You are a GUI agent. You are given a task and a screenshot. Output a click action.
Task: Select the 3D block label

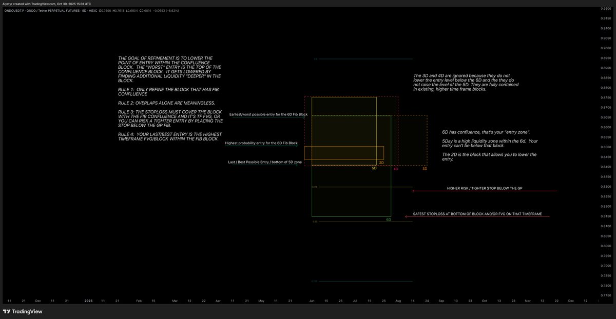pyautogui.click(x=425, y=169)
